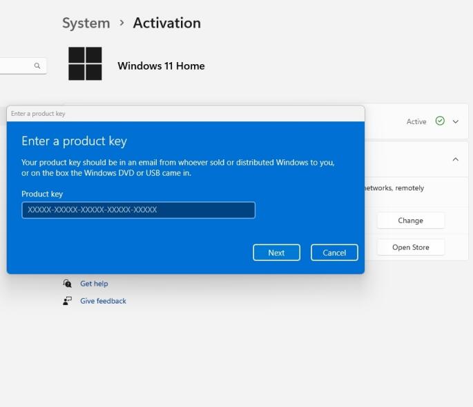Go back to System in the breadcrumb
473x407 pixels.
coord(86,23)
